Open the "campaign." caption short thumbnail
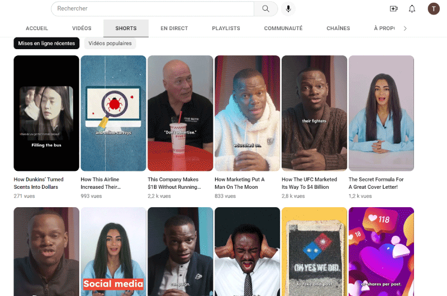447x296 pixels. 180,251
